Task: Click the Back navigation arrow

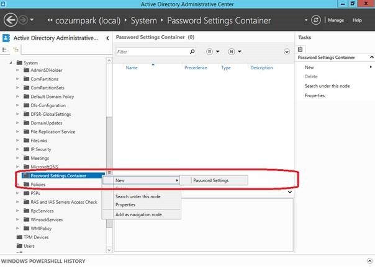Action: [11, 20]
